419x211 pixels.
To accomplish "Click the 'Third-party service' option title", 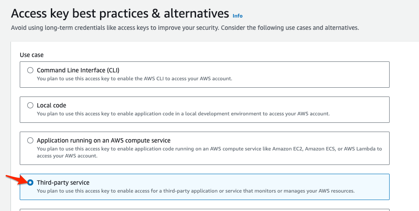I will click(x=63, y=182).
